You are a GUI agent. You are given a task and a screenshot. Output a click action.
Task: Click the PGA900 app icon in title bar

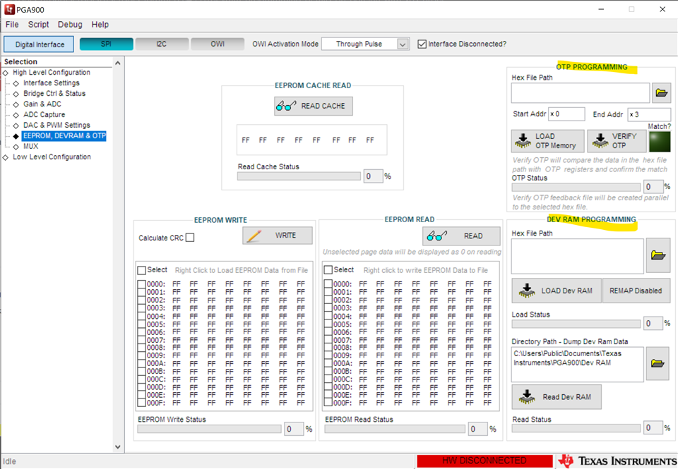[x=9, y=9]
